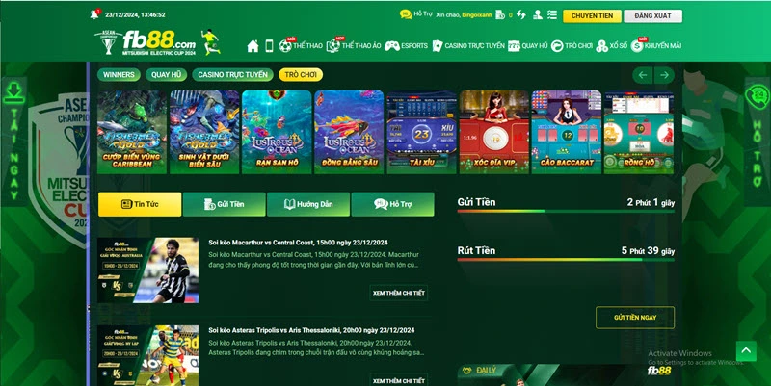
Task: Open Lustrous Ocean Rạn San Hô game
Action: coord(277,132)
